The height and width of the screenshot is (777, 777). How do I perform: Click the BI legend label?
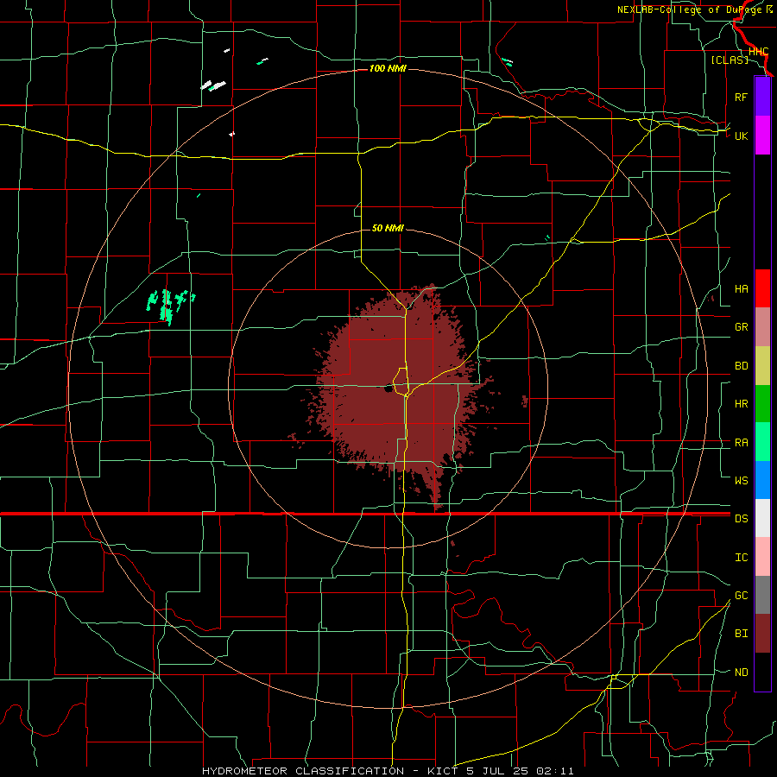(x=741, y=634)
